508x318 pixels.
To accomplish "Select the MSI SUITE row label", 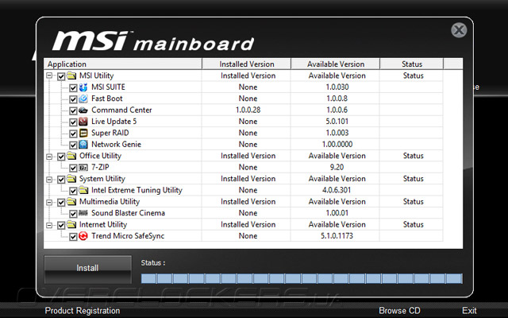I will (x=108, y=87).
